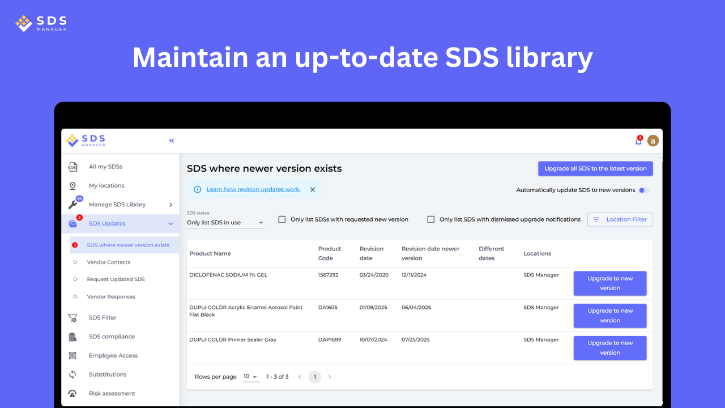
Task: Upgrade DUPLI-COLOR Primer Sealer Gray to new version
Action: (x=610, y=348)
